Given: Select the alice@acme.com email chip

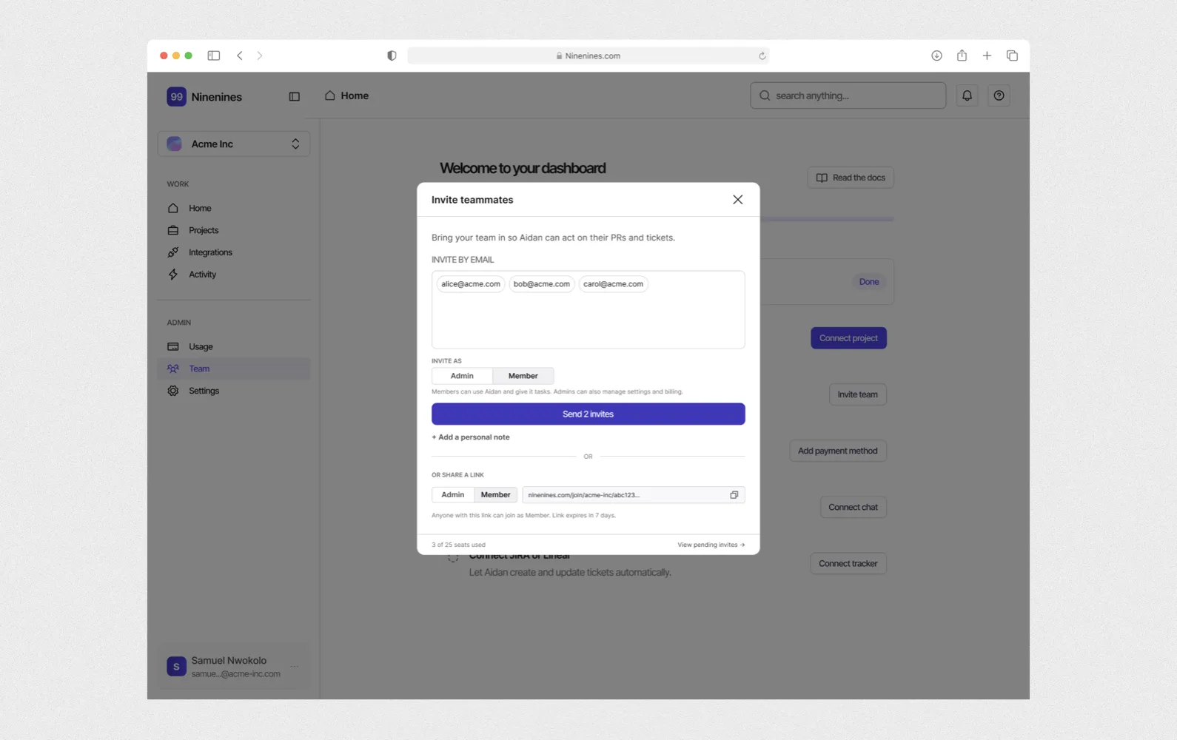Looking at the screenshot, I should click(x=471, y=284).
